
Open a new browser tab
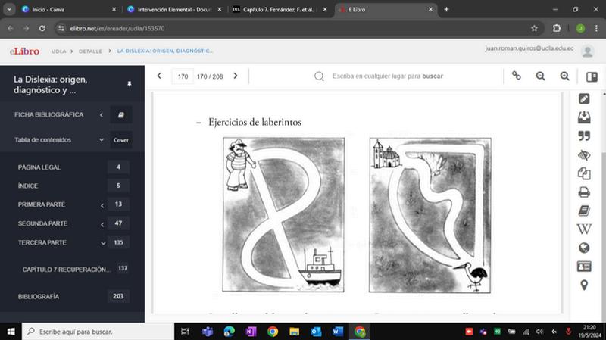point(446,9)
